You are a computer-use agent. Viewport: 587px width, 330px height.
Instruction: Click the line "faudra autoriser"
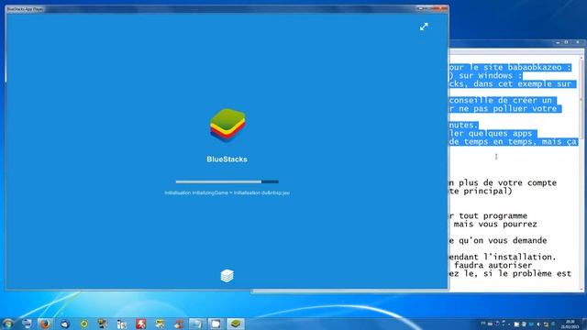pos(493,265)
